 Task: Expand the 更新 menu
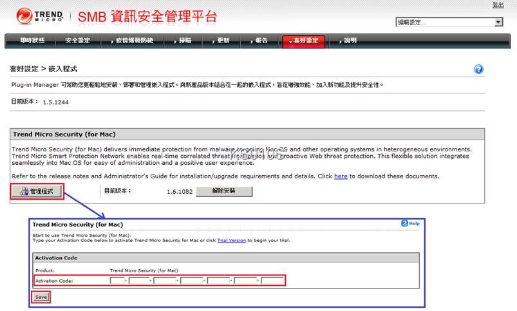pyautogui.click(x=221, y=41)
